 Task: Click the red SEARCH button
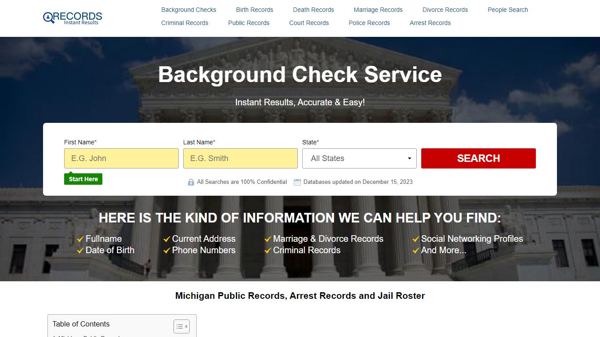click(478, 158)
